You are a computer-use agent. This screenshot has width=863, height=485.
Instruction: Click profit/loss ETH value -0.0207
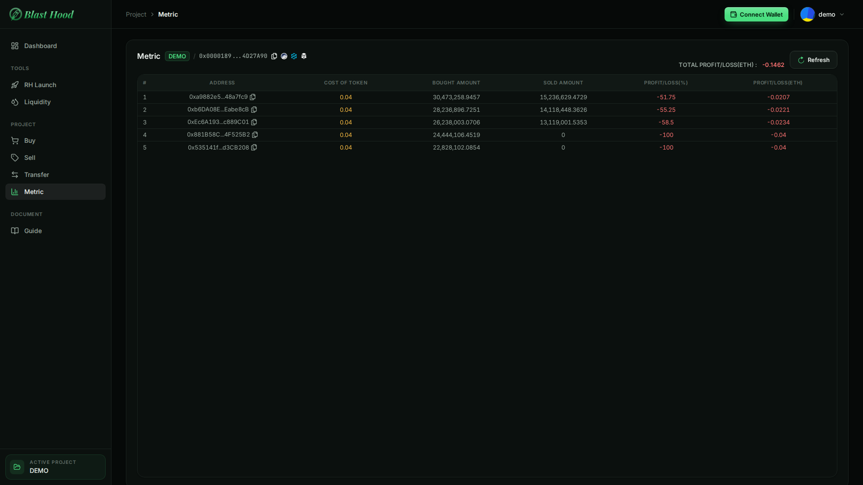778,97
